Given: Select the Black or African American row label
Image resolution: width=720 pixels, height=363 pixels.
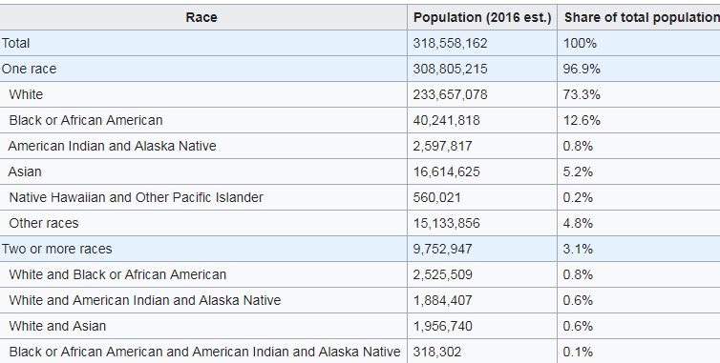Looking at the screenshot, I should click(86, 120).
